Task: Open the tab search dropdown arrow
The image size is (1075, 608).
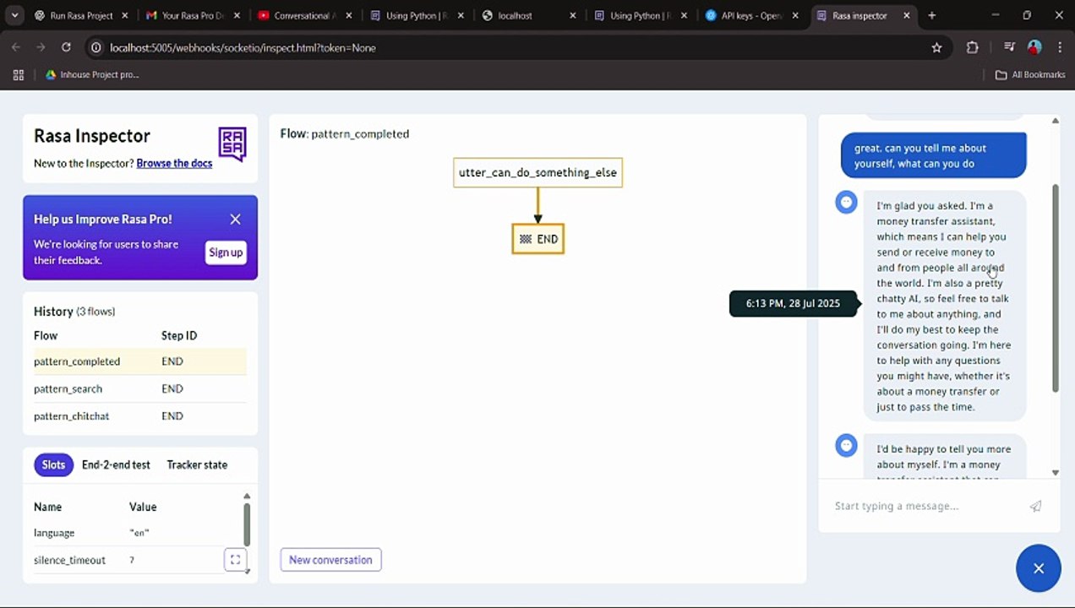Action: 14,15
